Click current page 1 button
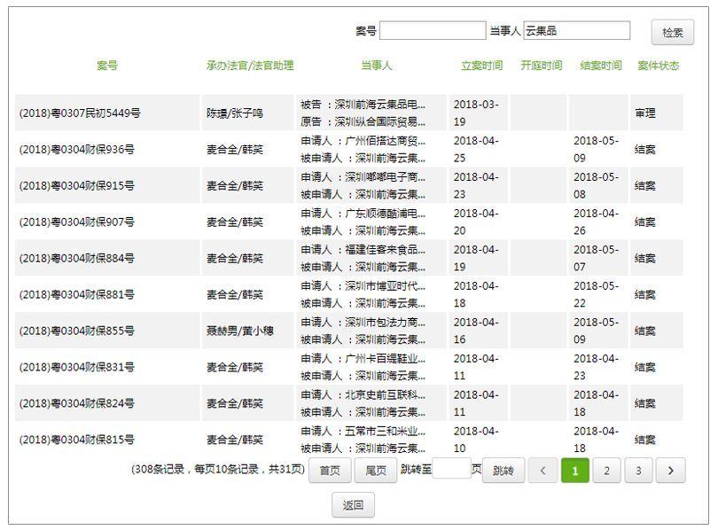The height and width of the screenshot is (530, 718). coord(574,471)
